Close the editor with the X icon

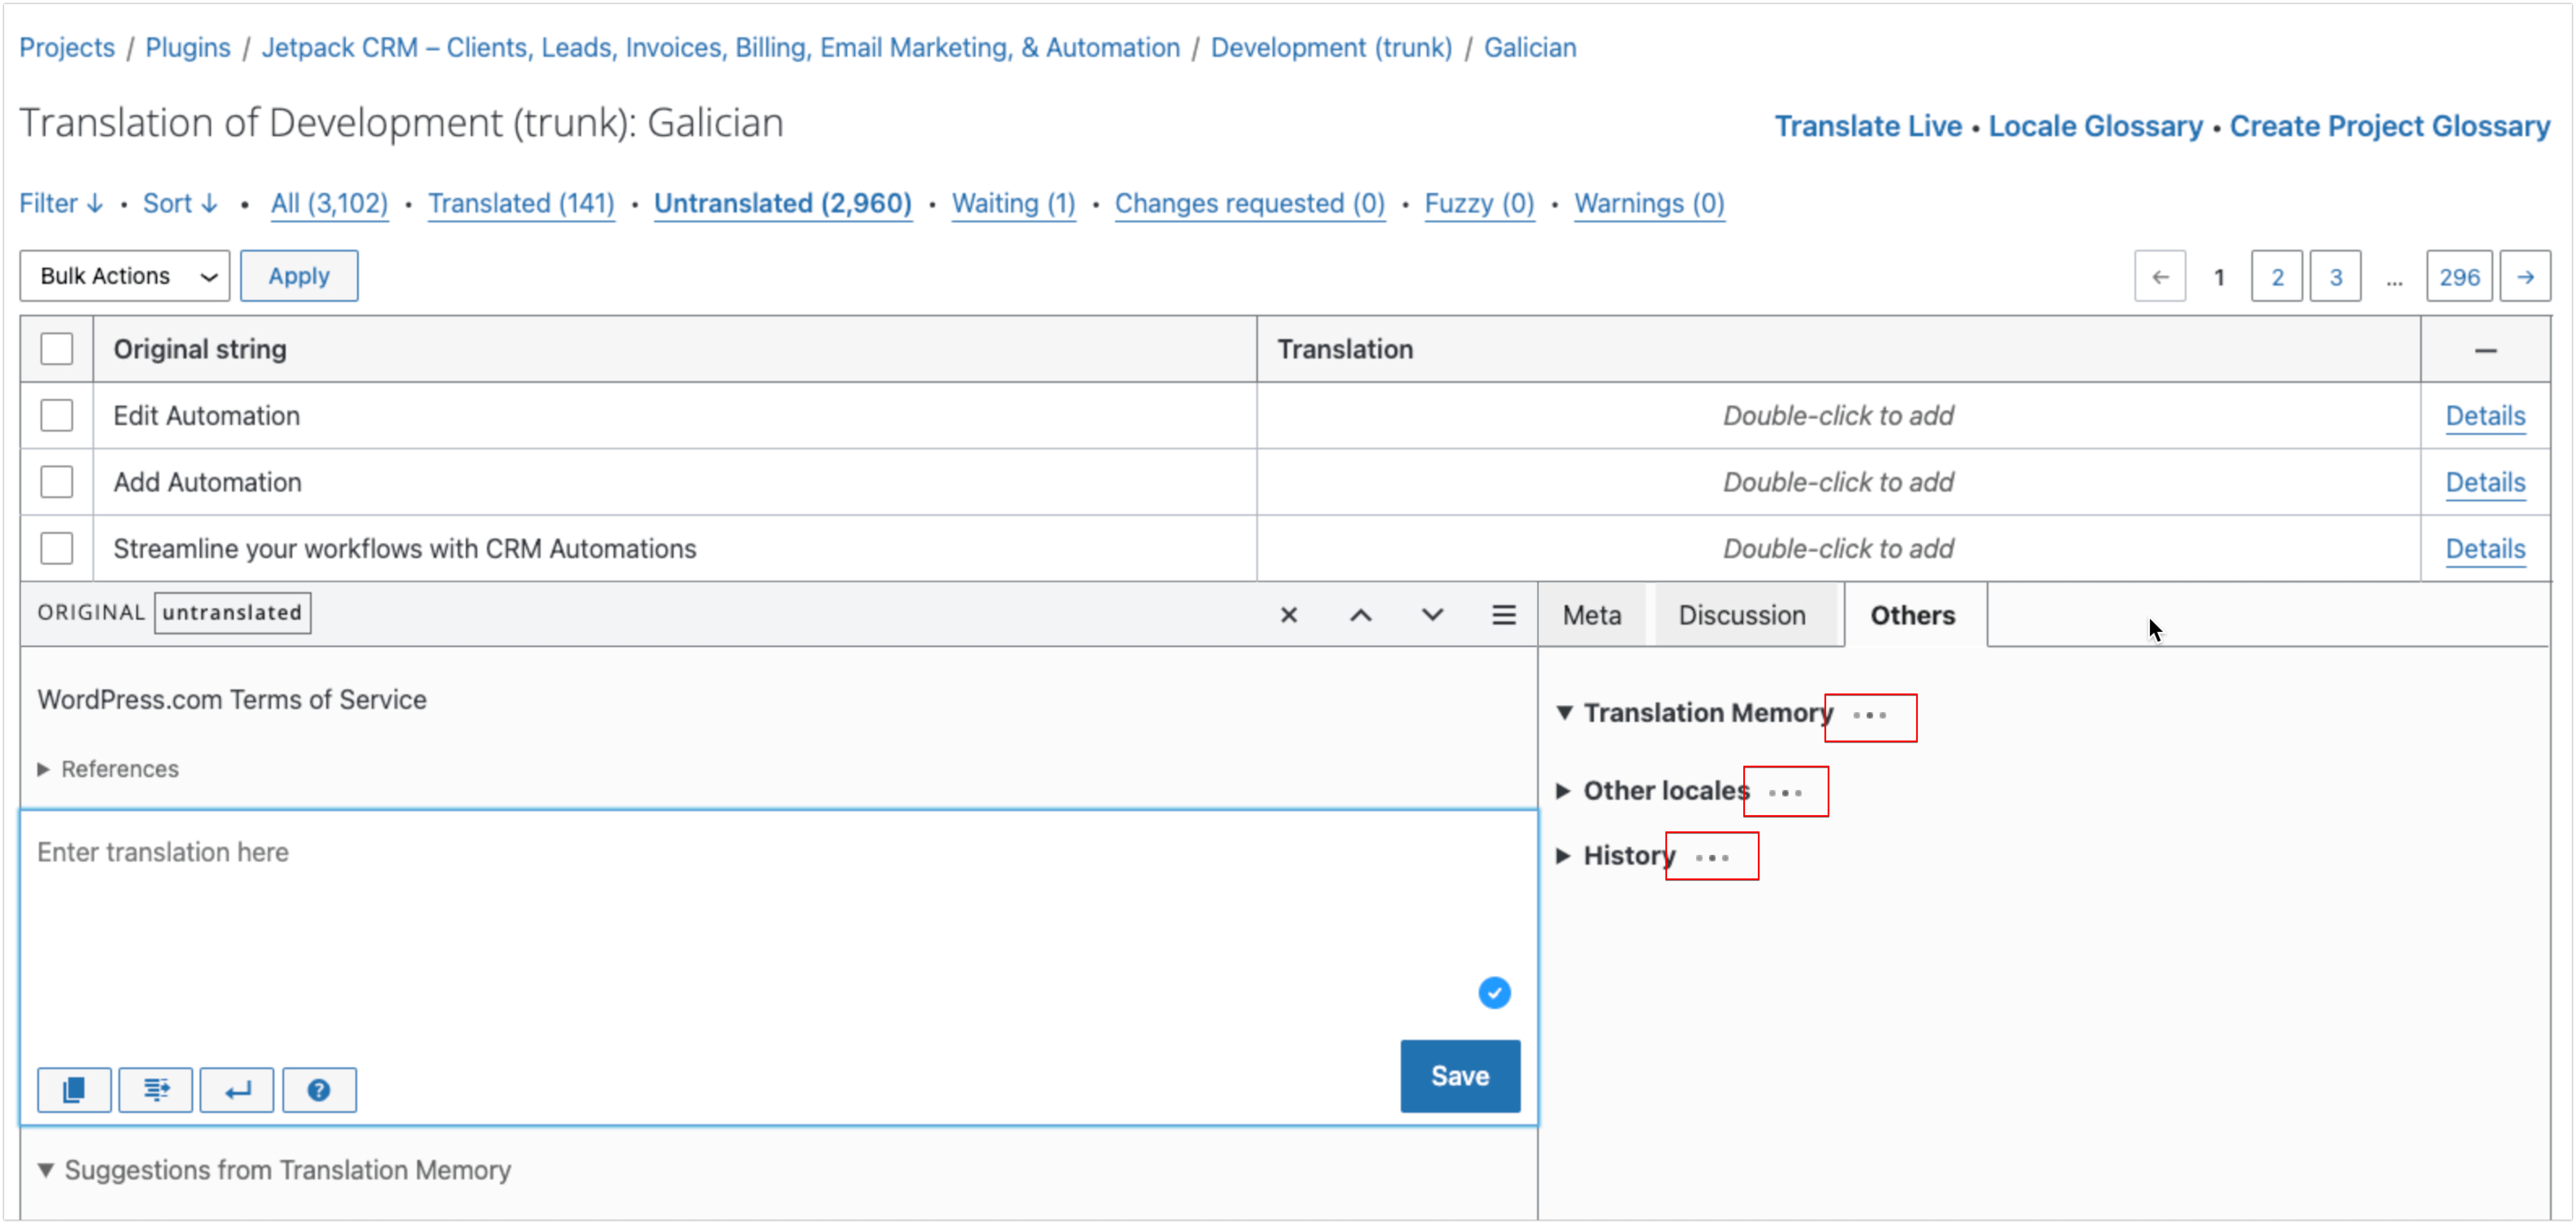pyautogui.click(x=1288, y=614)
